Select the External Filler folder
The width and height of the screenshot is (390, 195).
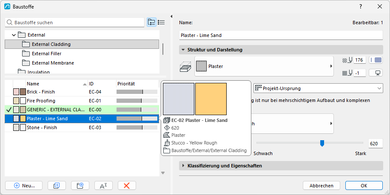pyautogui.click(x=46, y=54)
